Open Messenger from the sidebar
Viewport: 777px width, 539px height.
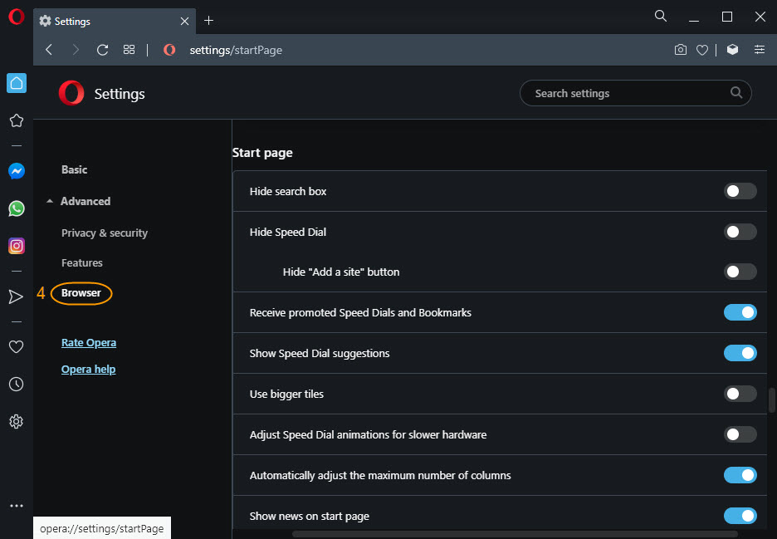coord(17,171)
